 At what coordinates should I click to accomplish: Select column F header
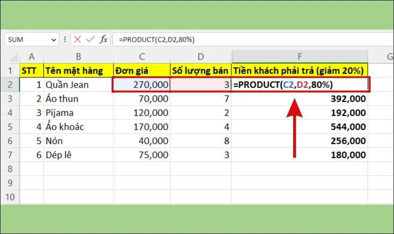pos(300,57)
